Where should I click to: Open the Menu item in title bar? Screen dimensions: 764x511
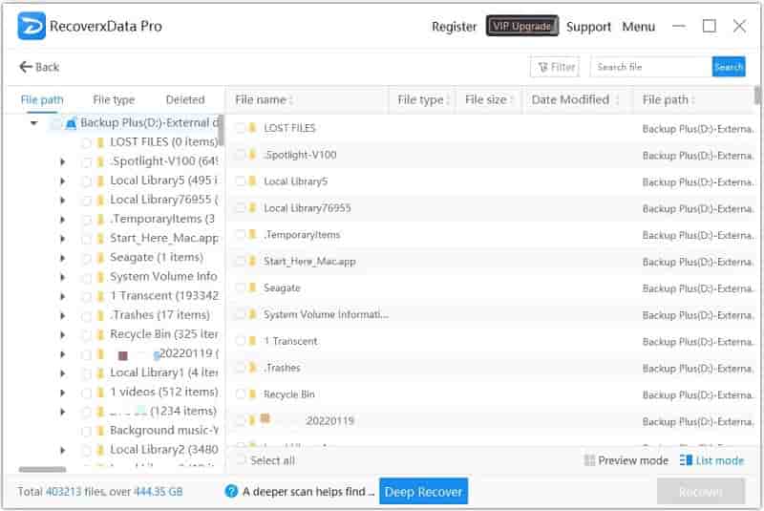tap(638, 27)
